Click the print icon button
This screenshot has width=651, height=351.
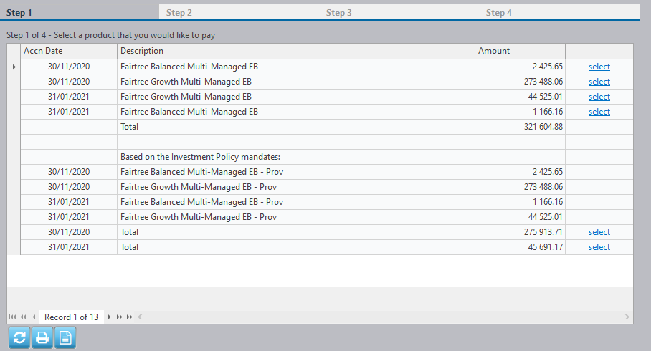click(x=42, y=337)
